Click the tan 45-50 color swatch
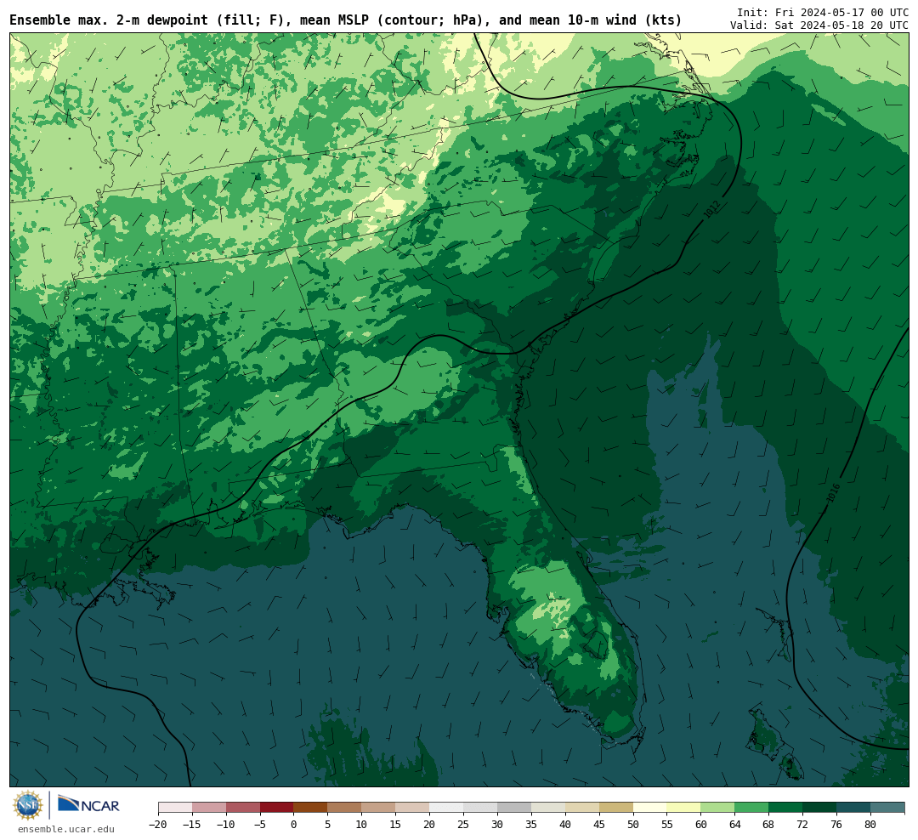 (616, 808)
